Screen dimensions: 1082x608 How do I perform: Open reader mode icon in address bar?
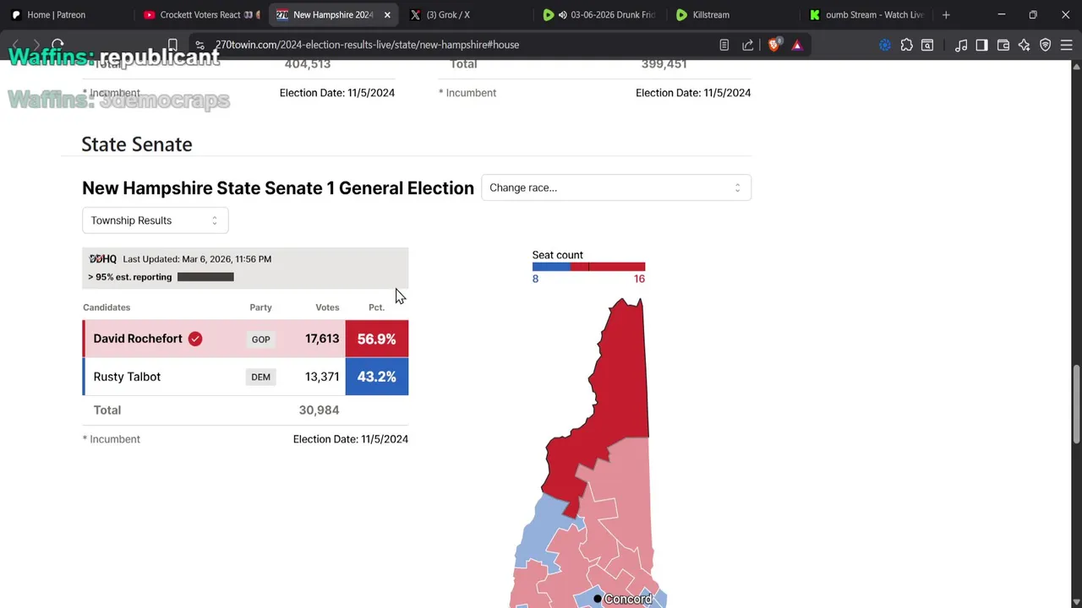point(724,45)
